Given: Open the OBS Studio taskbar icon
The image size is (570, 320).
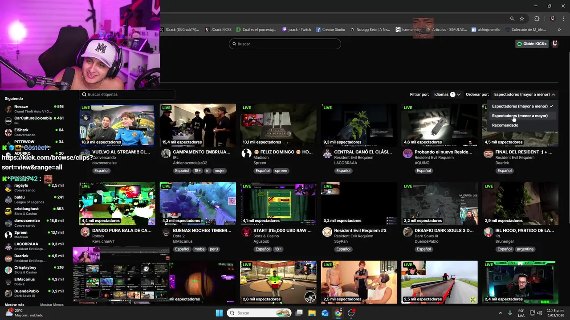Looking at the screenshot, I should pos(351,313).
